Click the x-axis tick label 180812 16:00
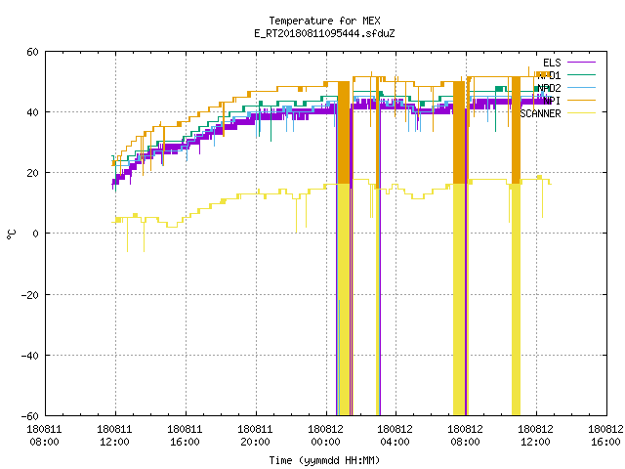 click(x=605, y=436)
